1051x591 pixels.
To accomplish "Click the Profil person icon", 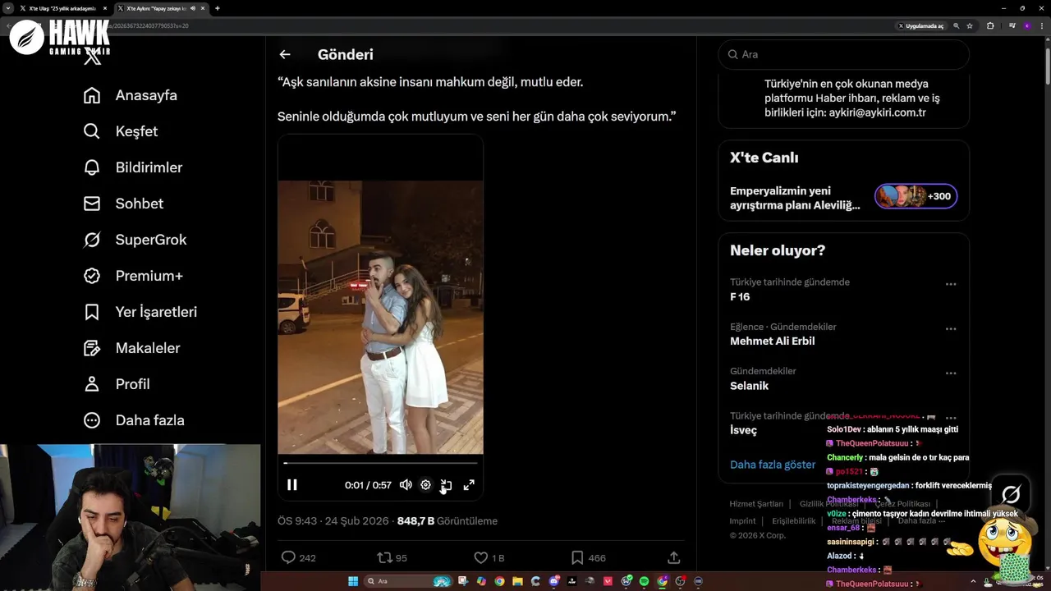I will coord(92,384).
